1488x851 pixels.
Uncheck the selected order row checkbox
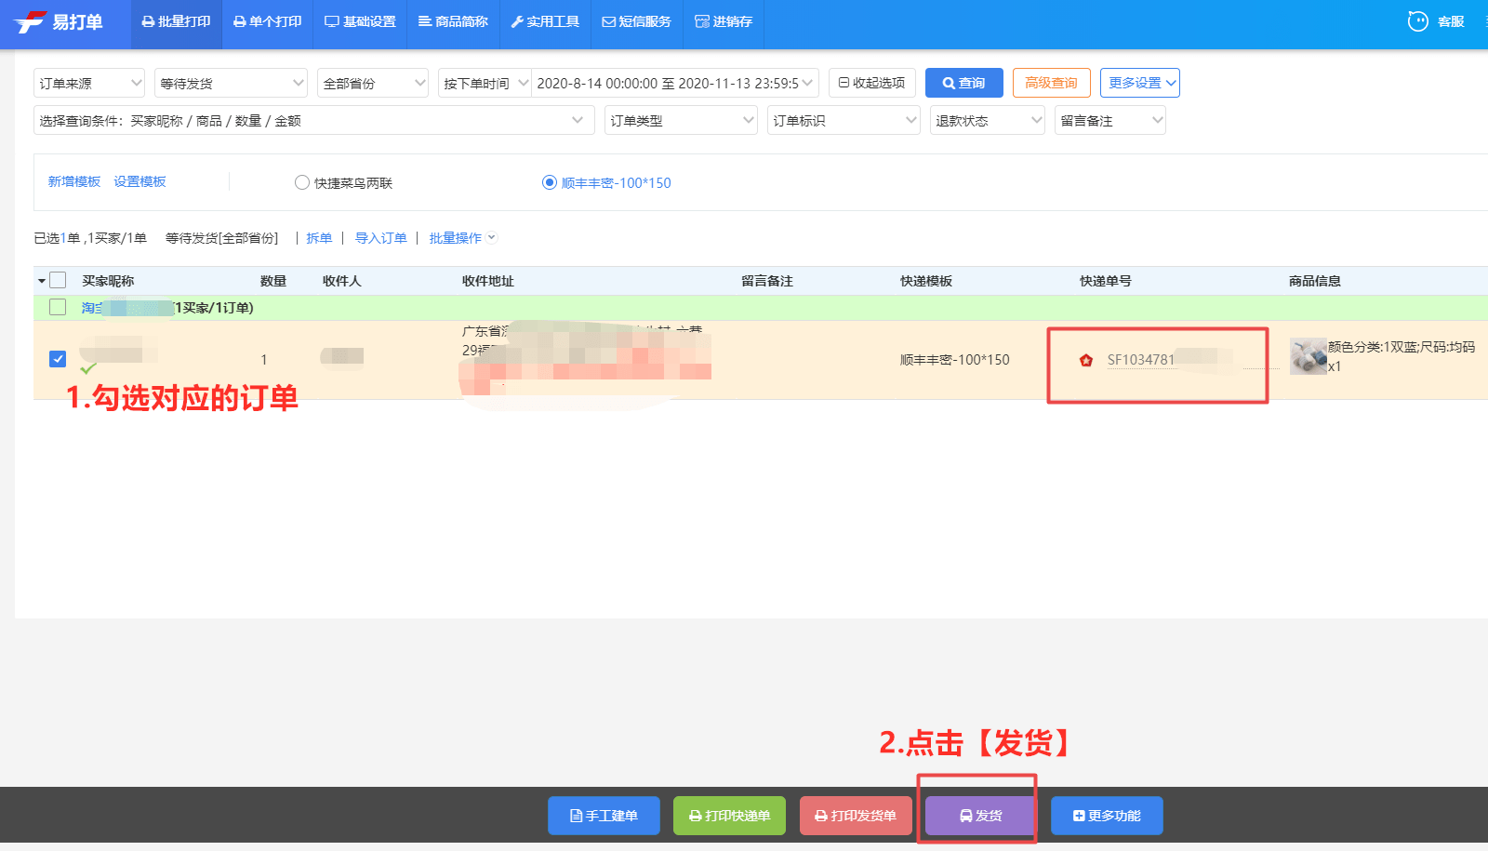[58, 359]
